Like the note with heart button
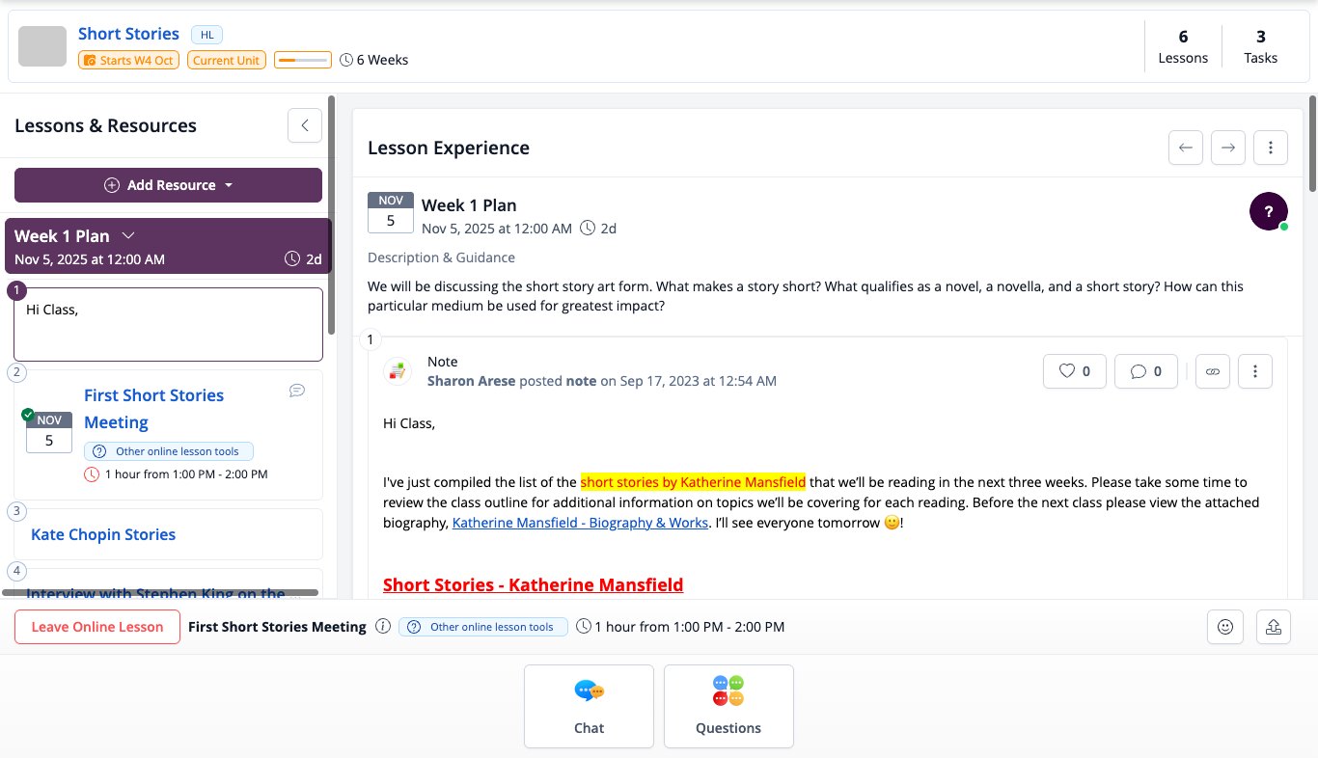 tap(1075, 371)
